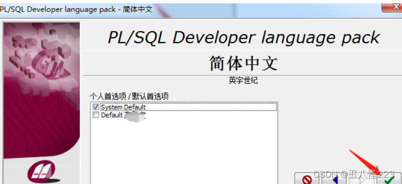Uncheck the System Default checkbox
This screenshot has height=184, width=402.
(x=96, y=107)
